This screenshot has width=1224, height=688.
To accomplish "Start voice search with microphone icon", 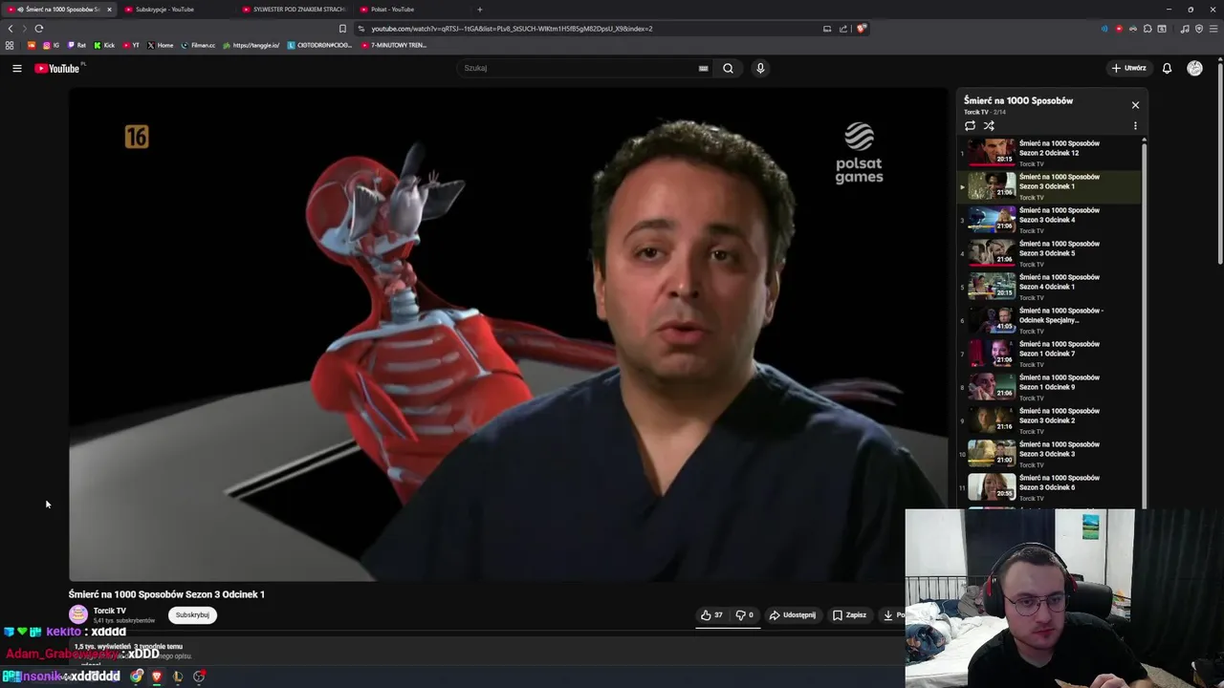I will (760, 68).
